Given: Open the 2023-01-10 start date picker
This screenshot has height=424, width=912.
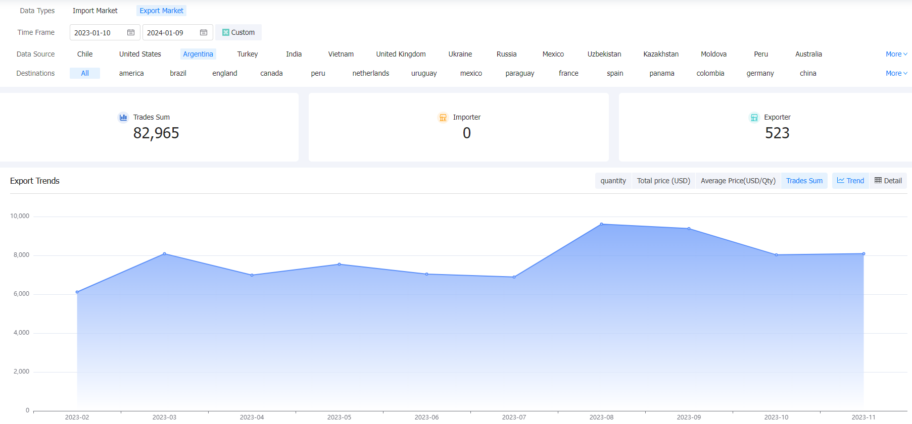Looking at the screenshot, I should (105, 32).
